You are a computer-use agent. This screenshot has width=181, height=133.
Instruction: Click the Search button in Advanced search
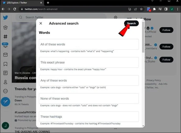click(x=131, y=23)
